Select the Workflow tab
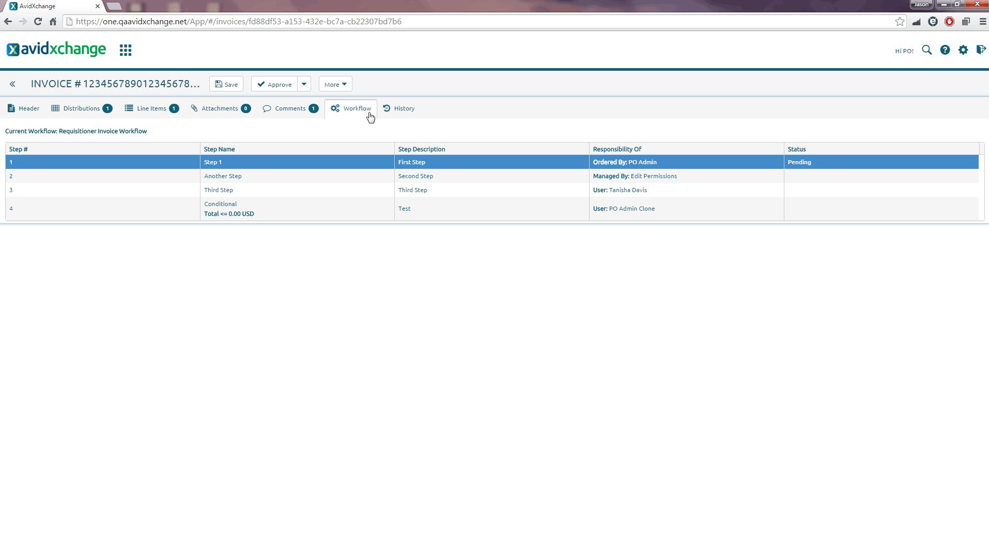The width and height of the screenshot is (989, 535). coord(351,108)
